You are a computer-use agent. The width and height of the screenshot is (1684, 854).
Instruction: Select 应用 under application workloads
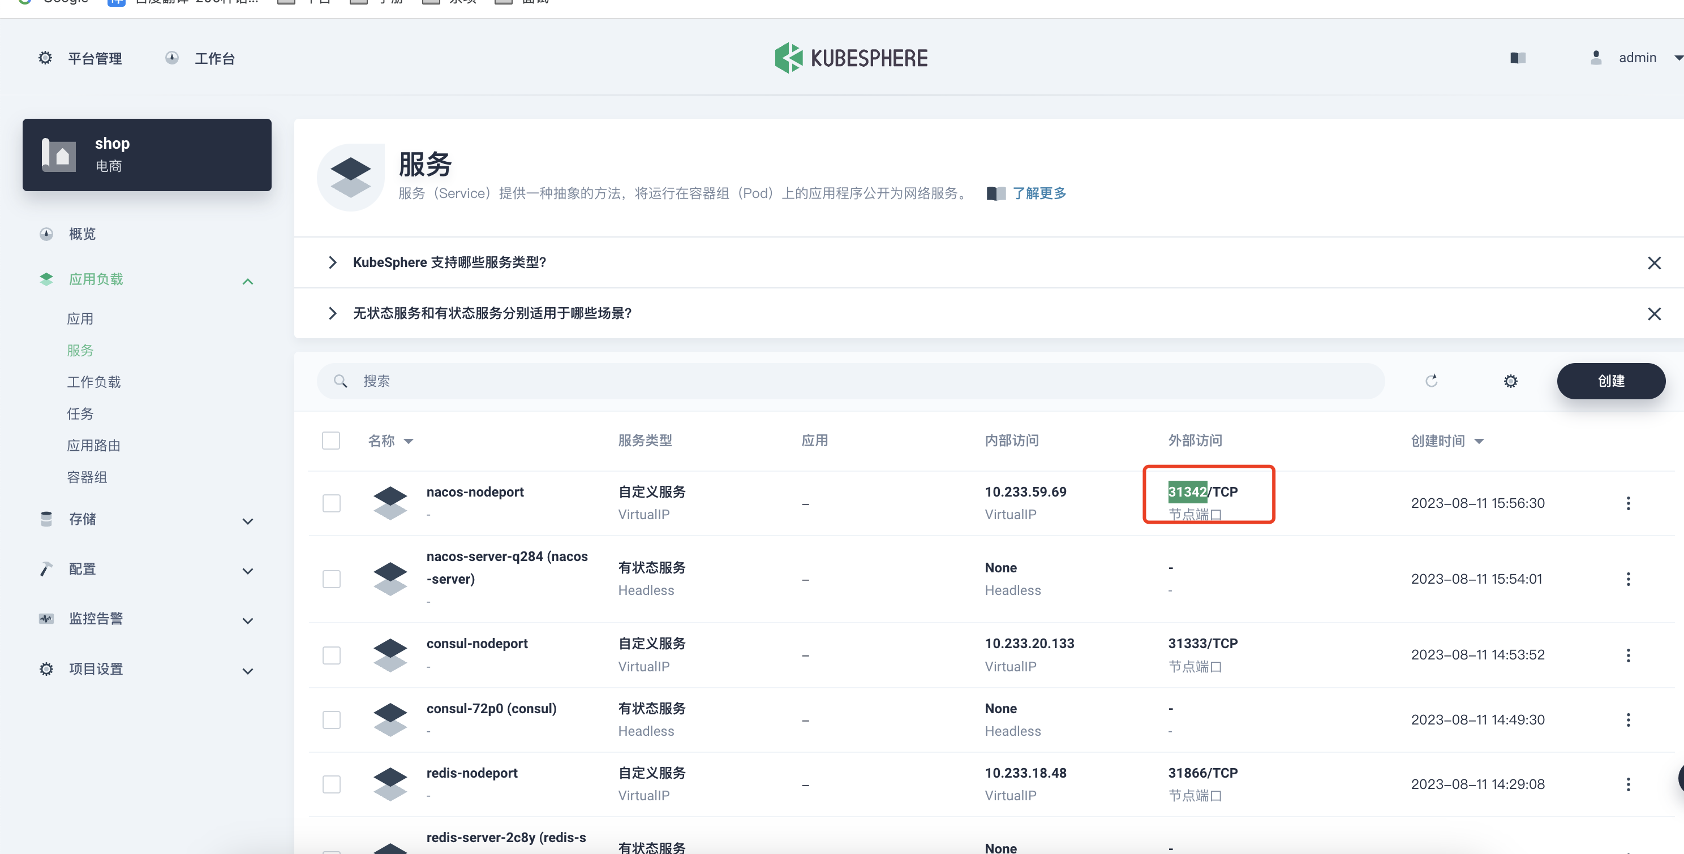[80, 319]
